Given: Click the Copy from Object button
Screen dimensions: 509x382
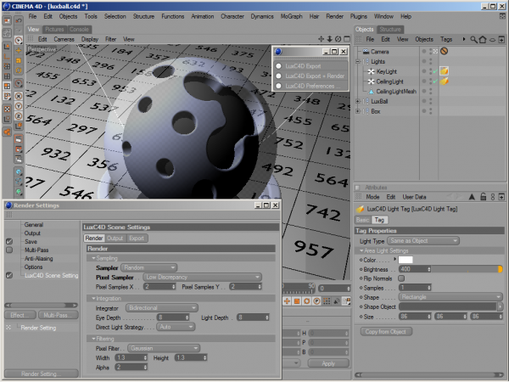Looking at the screenshot, I should (386, 331).
